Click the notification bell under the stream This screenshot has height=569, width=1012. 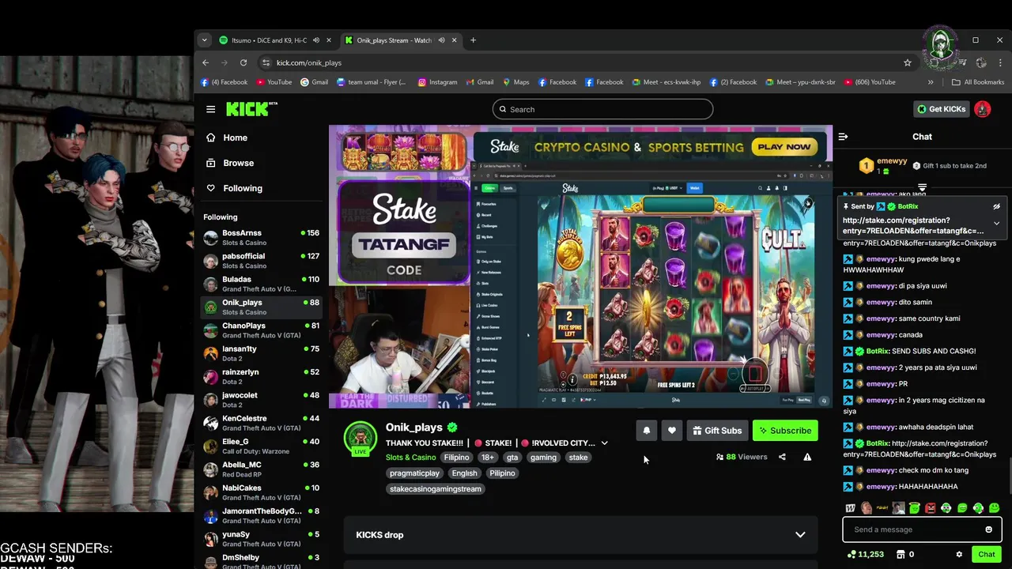646,431
